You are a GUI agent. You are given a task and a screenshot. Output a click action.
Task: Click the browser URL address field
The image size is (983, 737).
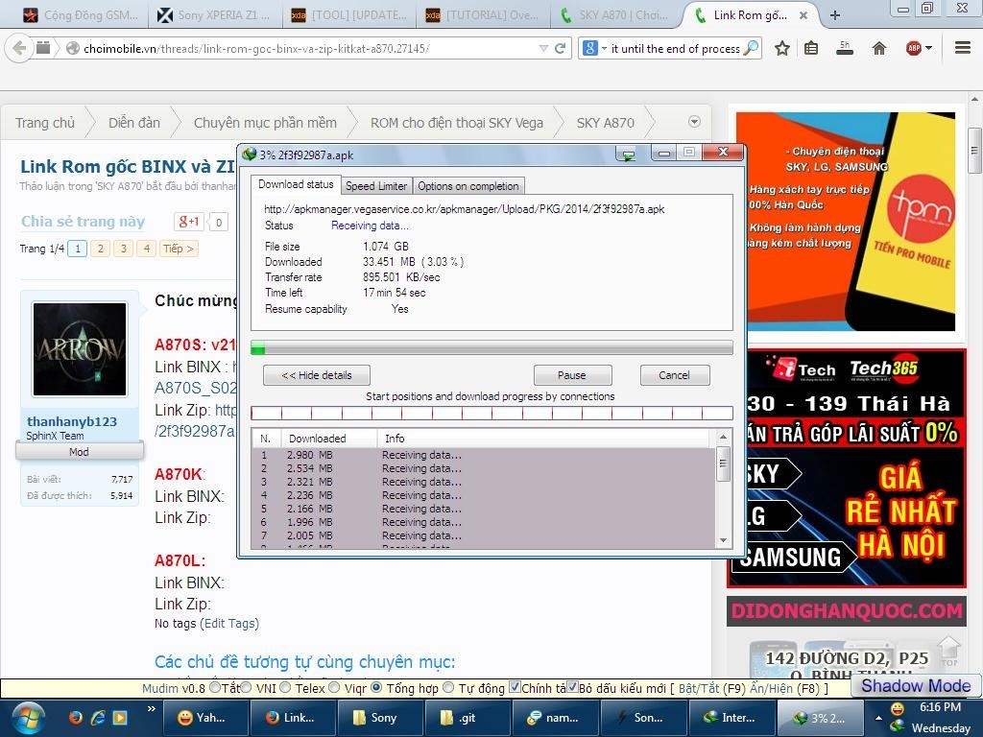[x=309, y=48]
